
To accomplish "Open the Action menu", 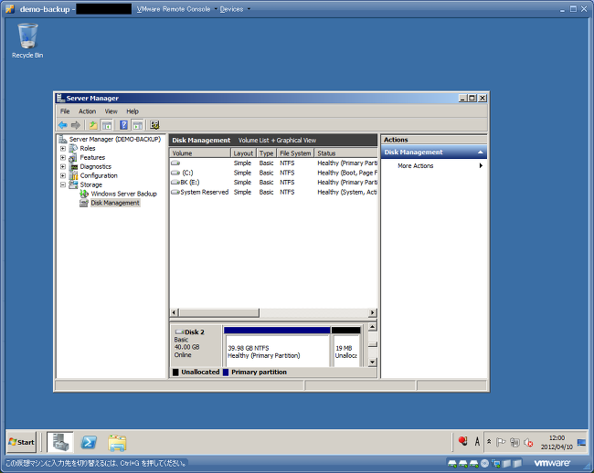I will pyautogui.click(x=87, y=111).
